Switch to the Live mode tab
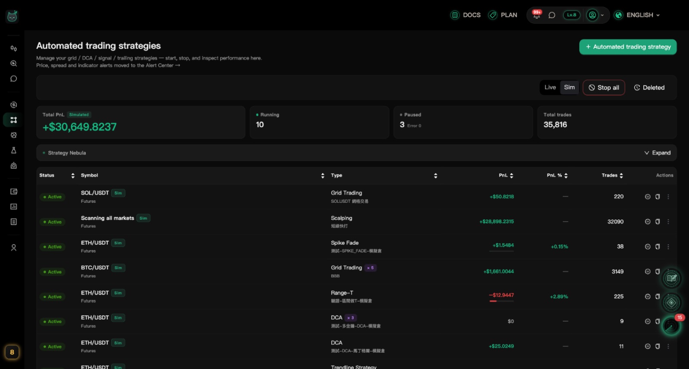 click(x=550, y=87)
